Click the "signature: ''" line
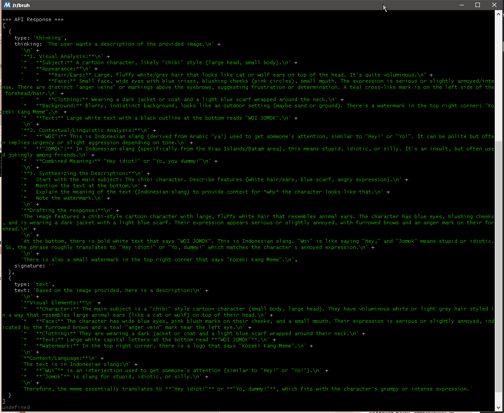The height and width of the screenshot is (413, 504). pyautogui.click(x=34, y=266)
